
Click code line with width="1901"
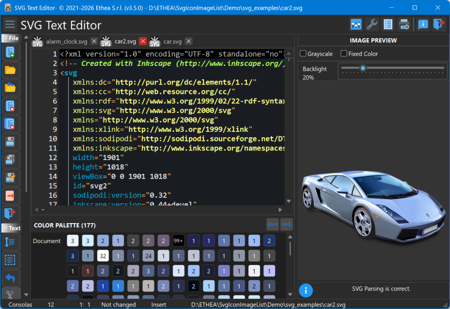coord(99,158)
